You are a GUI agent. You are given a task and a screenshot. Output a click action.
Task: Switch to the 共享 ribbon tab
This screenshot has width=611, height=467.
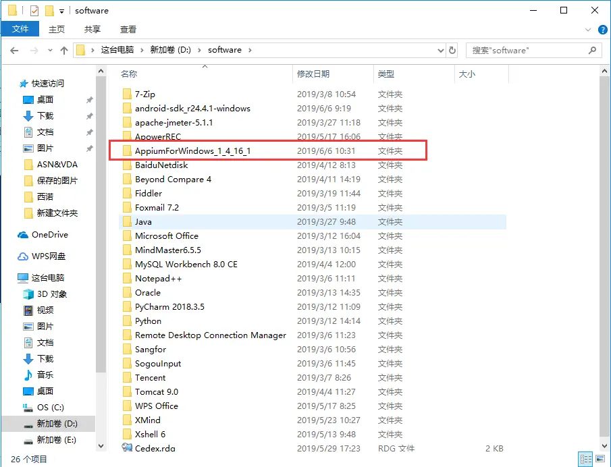point(92,29)
